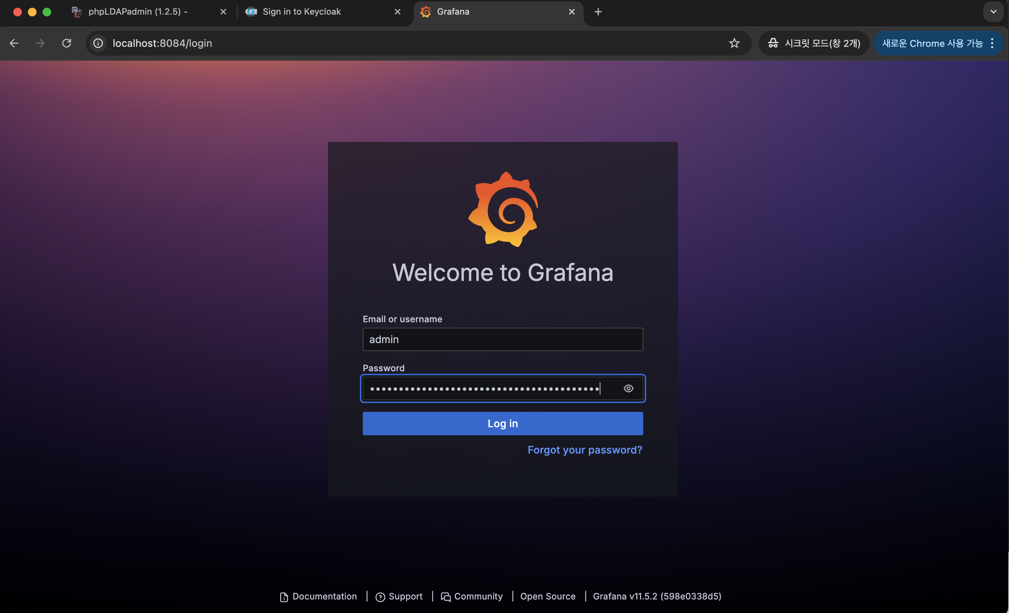Click the back navigation arrow
This screenshot has height=613, width=1009.
tap(14, 43)
